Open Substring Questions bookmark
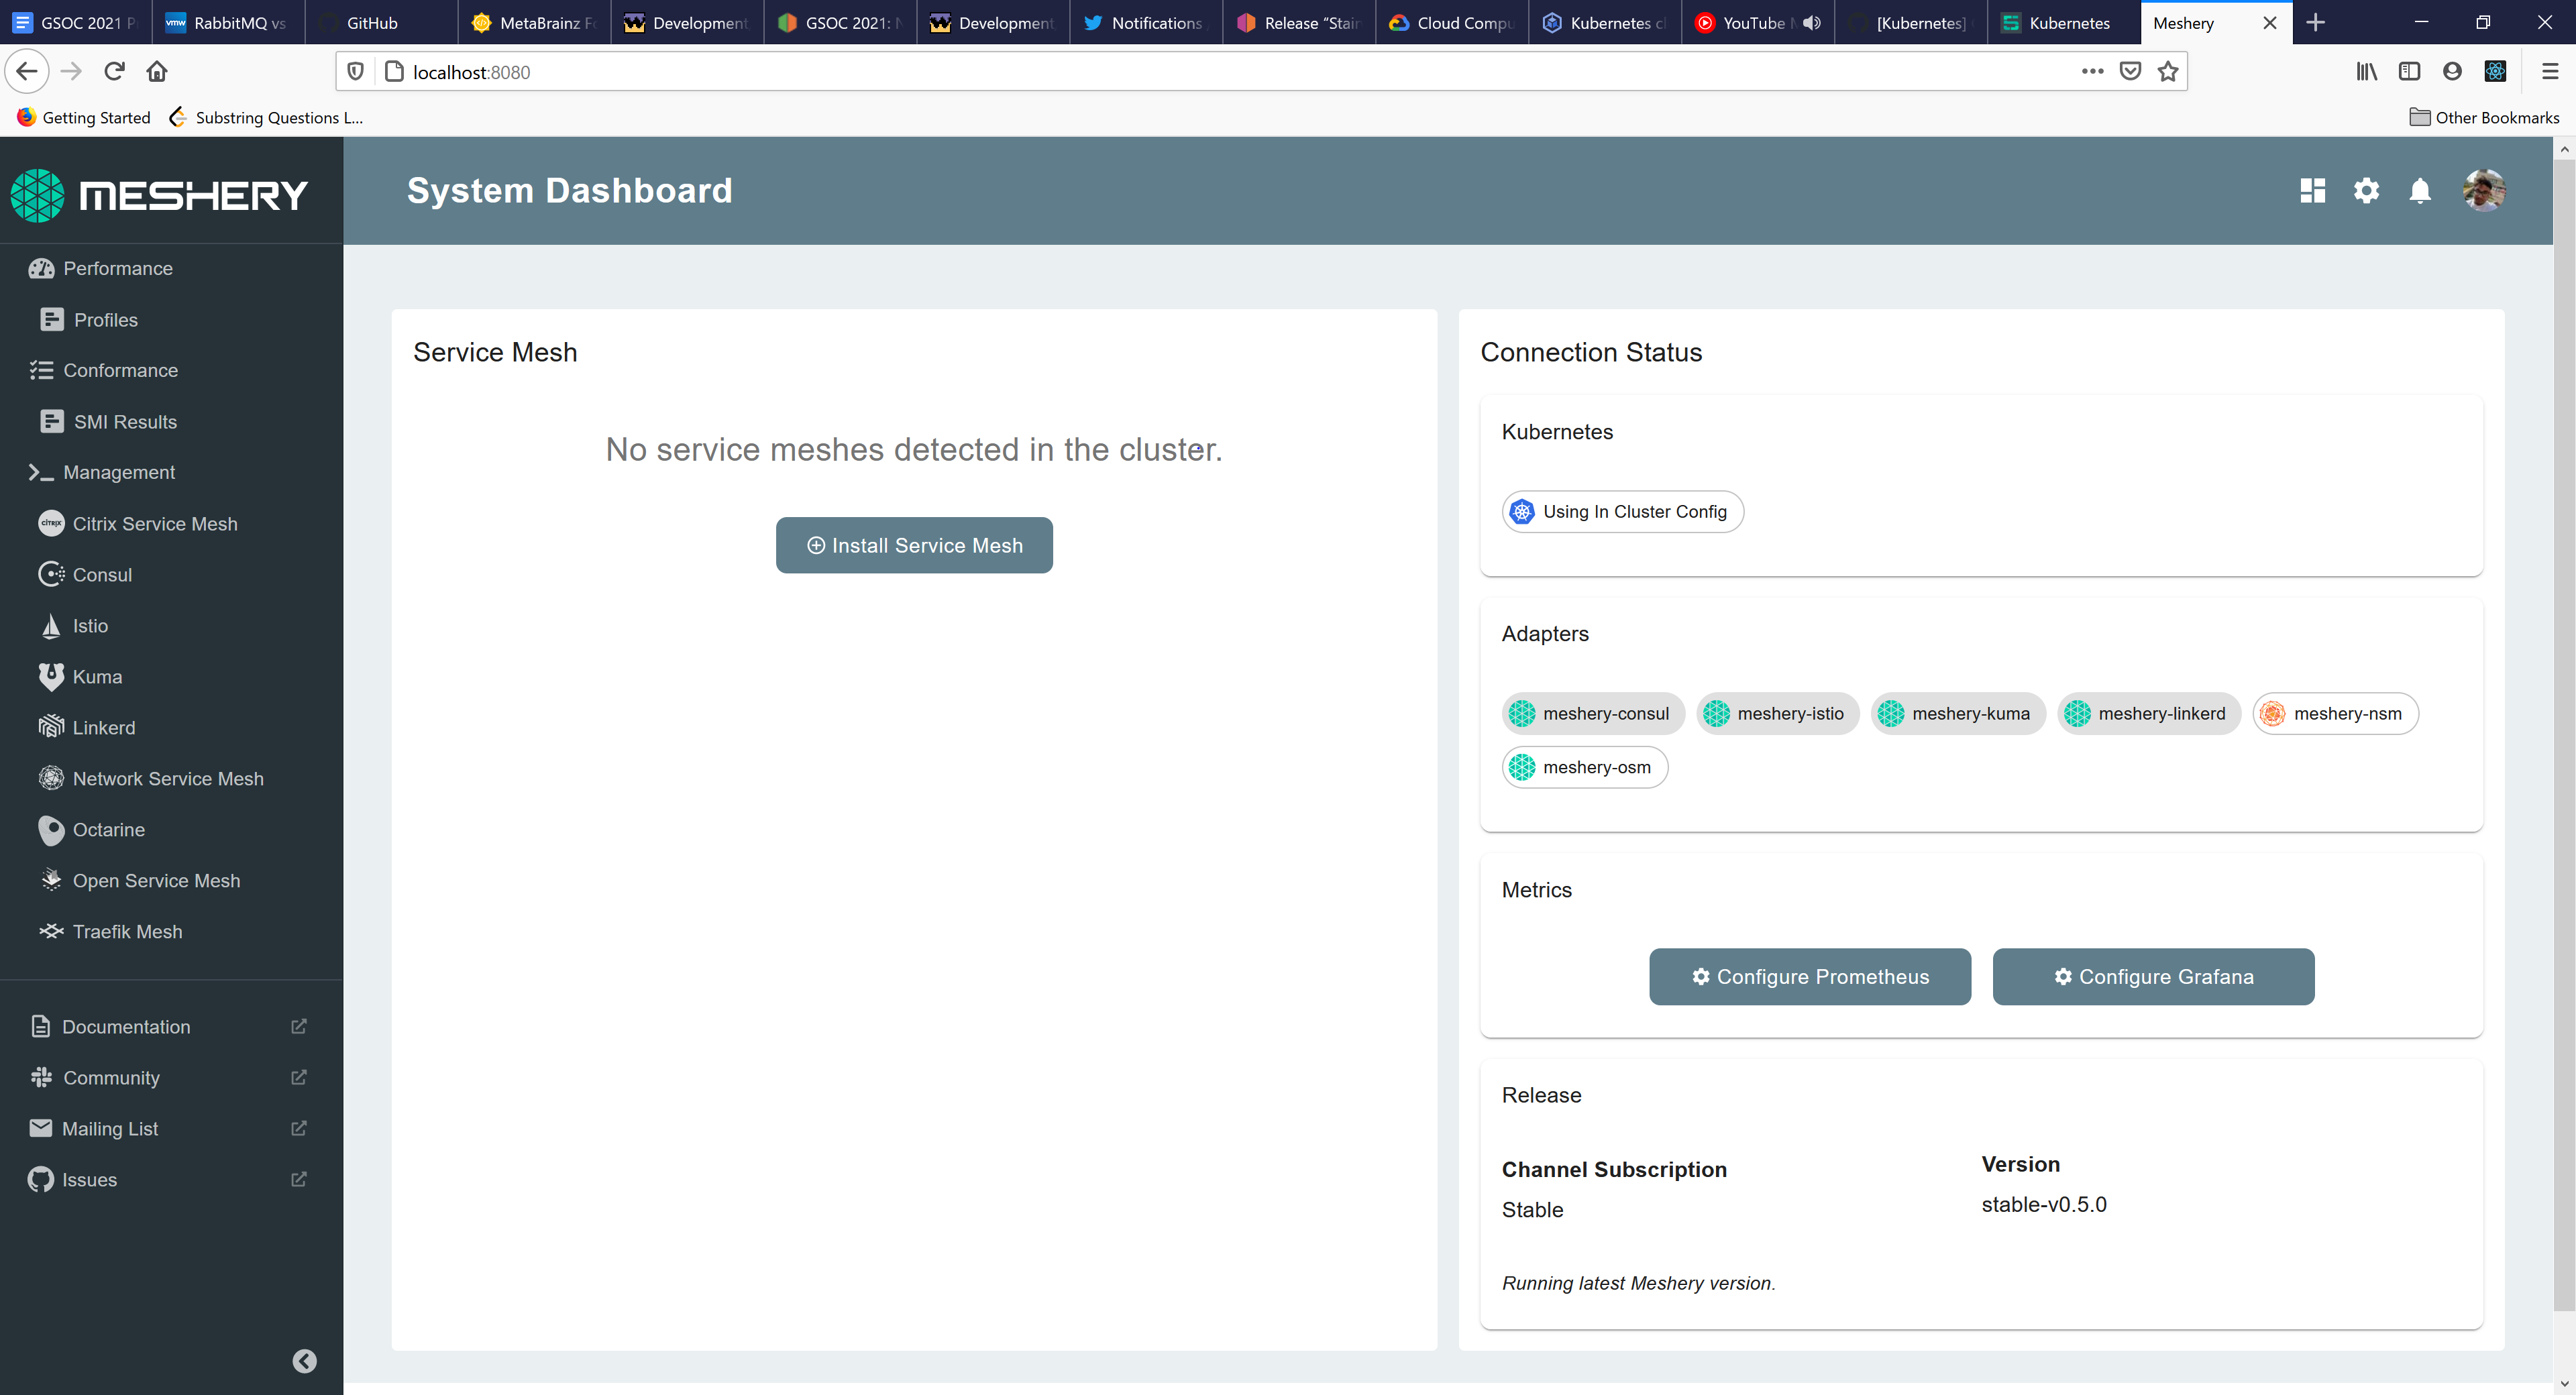This screenshot has width=2576, height=1395. click(266, 117)
